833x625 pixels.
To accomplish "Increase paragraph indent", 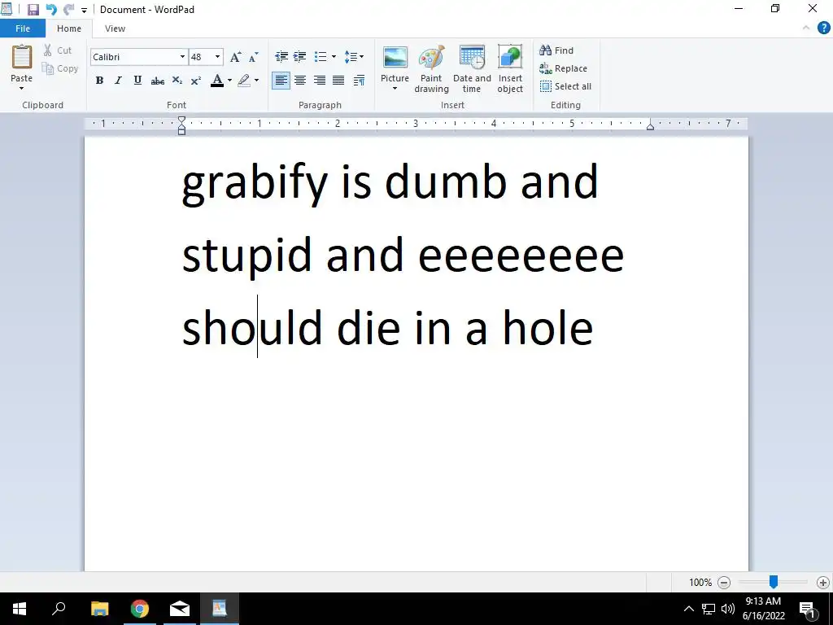I will (299, 56).
